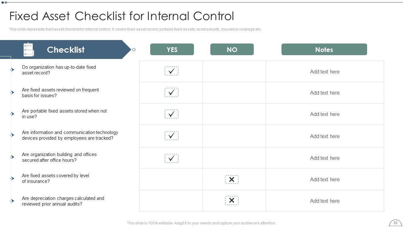
Task: Select the Notes column header
Action: click(324, 49)
